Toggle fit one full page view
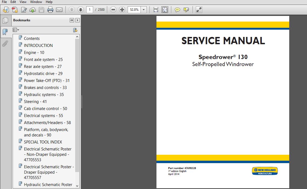 (165, 10)
